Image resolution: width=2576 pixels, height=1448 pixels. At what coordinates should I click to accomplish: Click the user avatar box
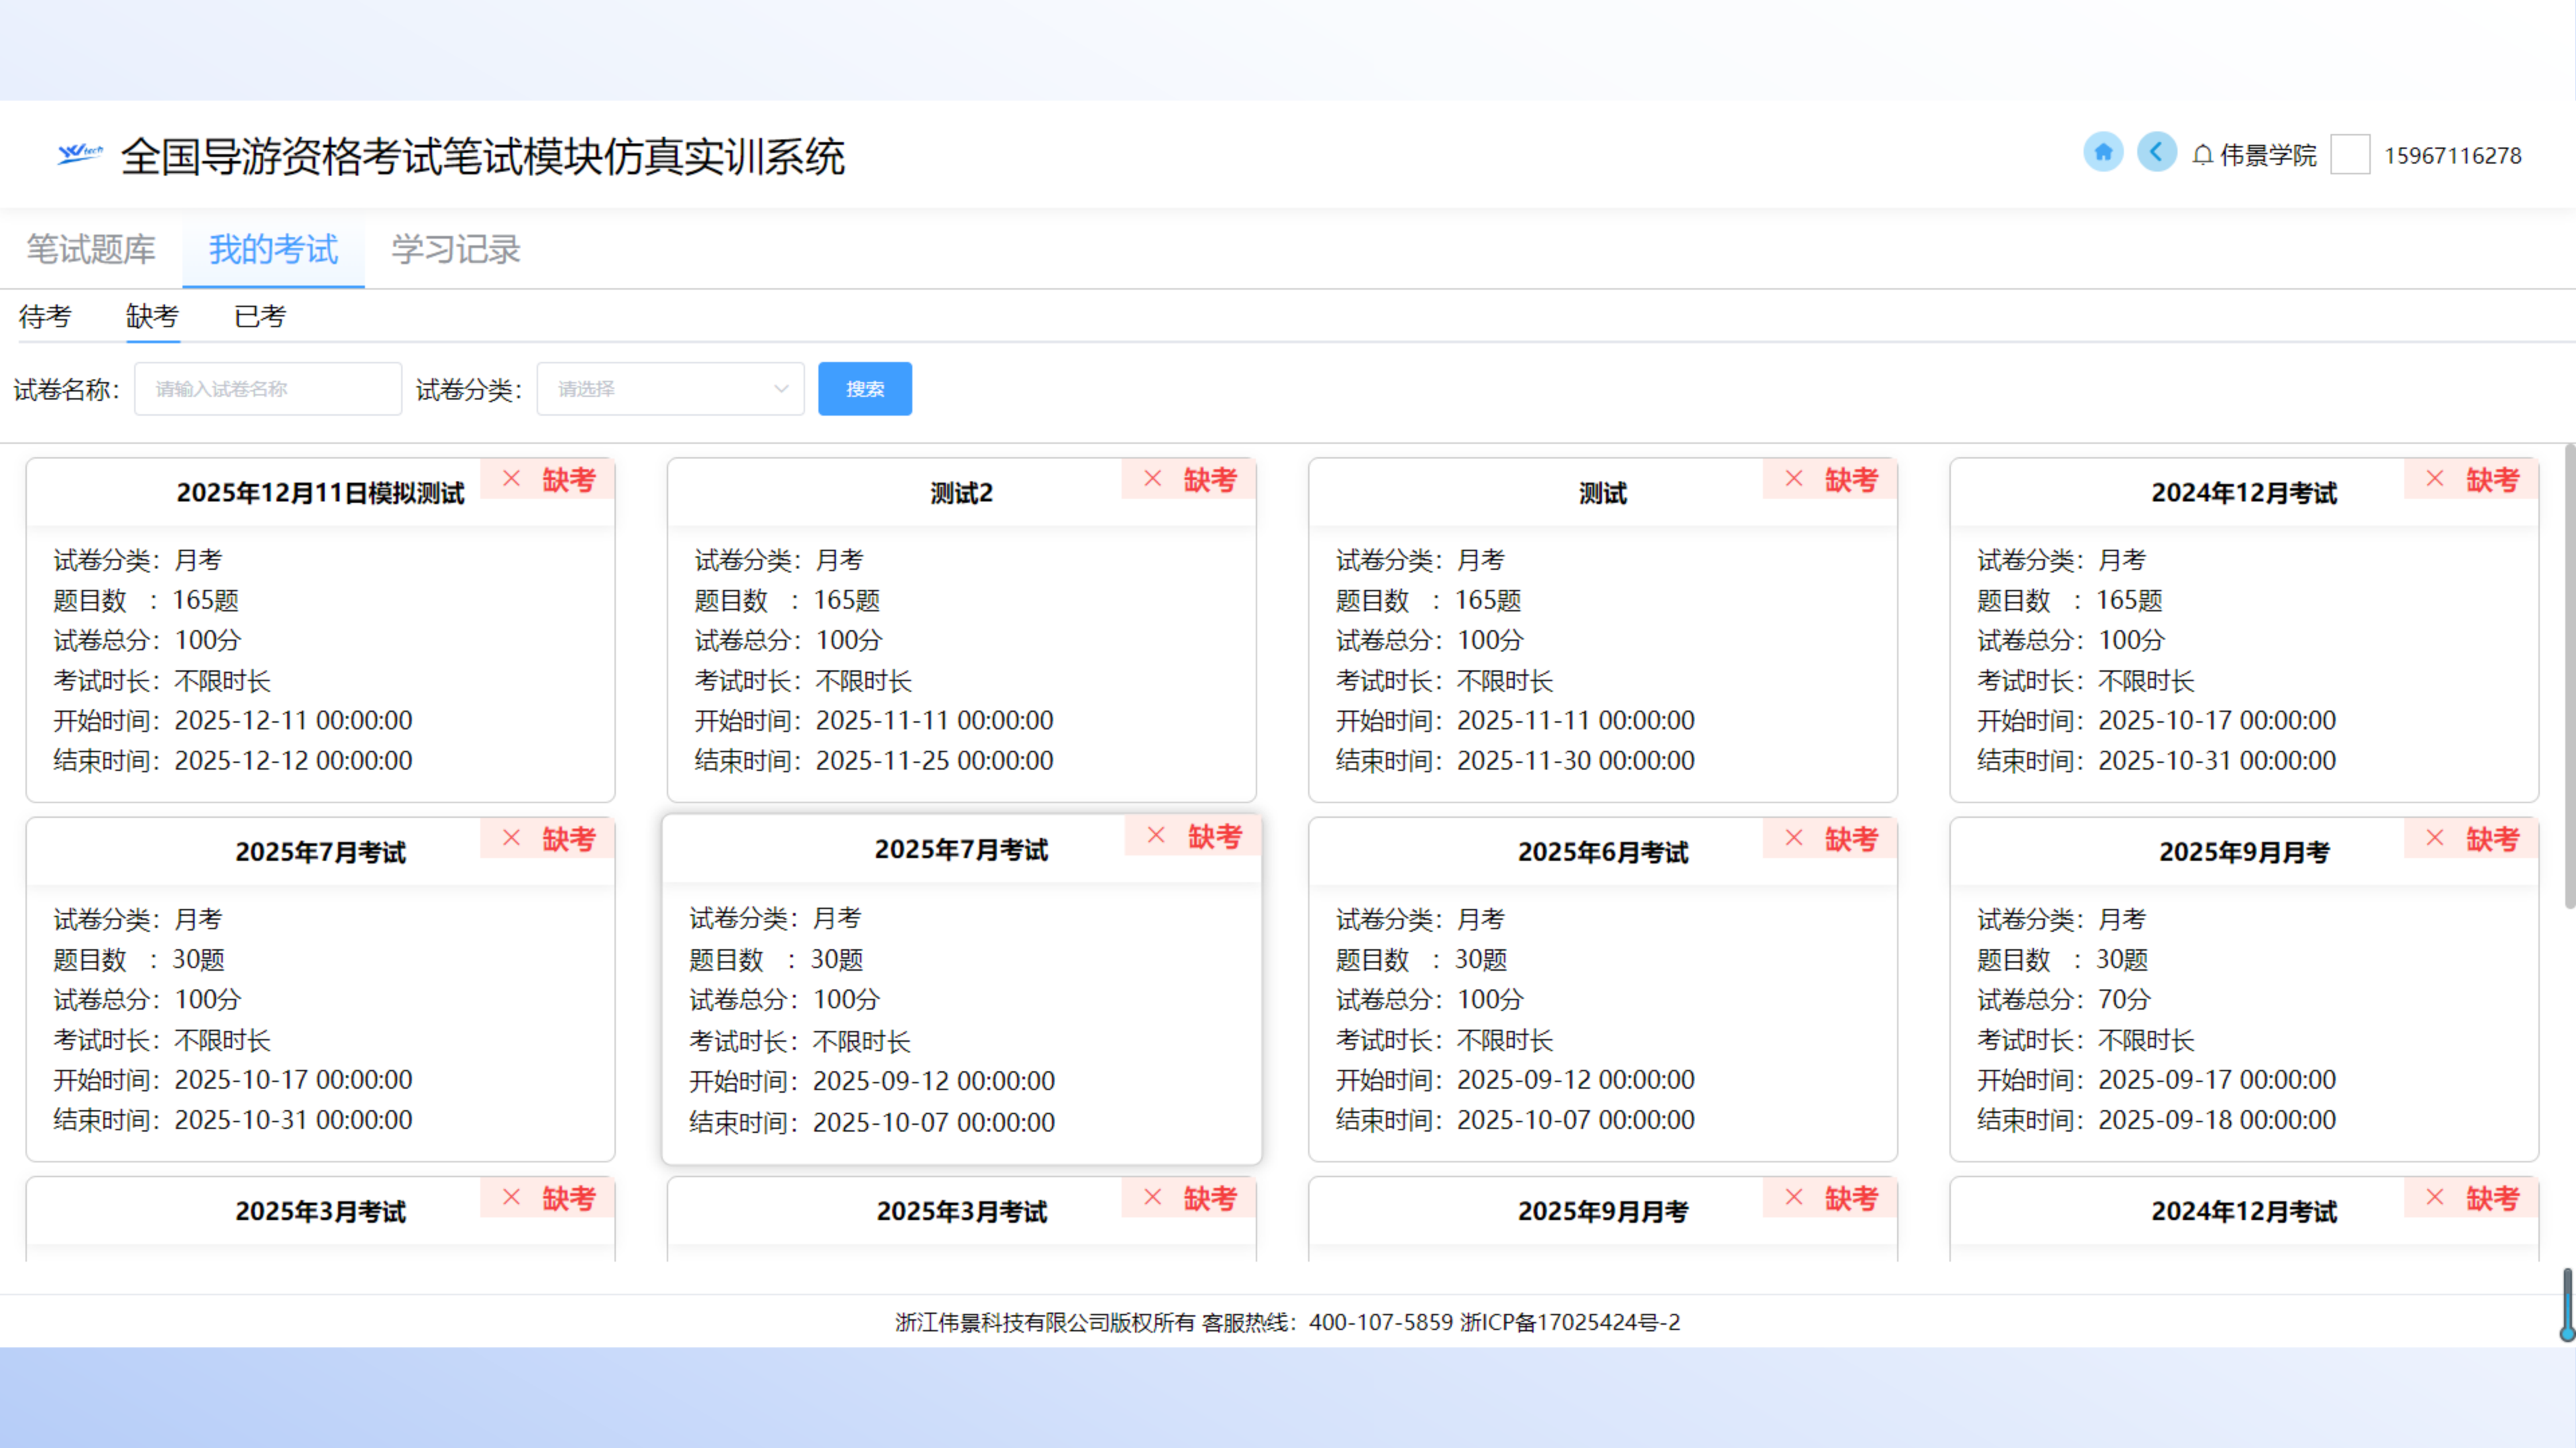pos(2350,155)
